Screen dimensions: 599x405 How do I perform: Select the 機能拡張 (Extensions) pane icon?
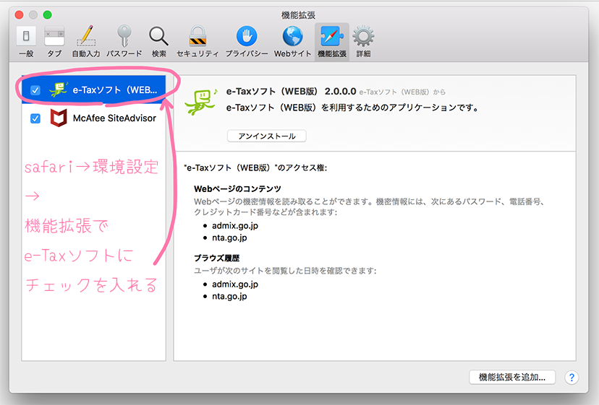tap(332, 42)
